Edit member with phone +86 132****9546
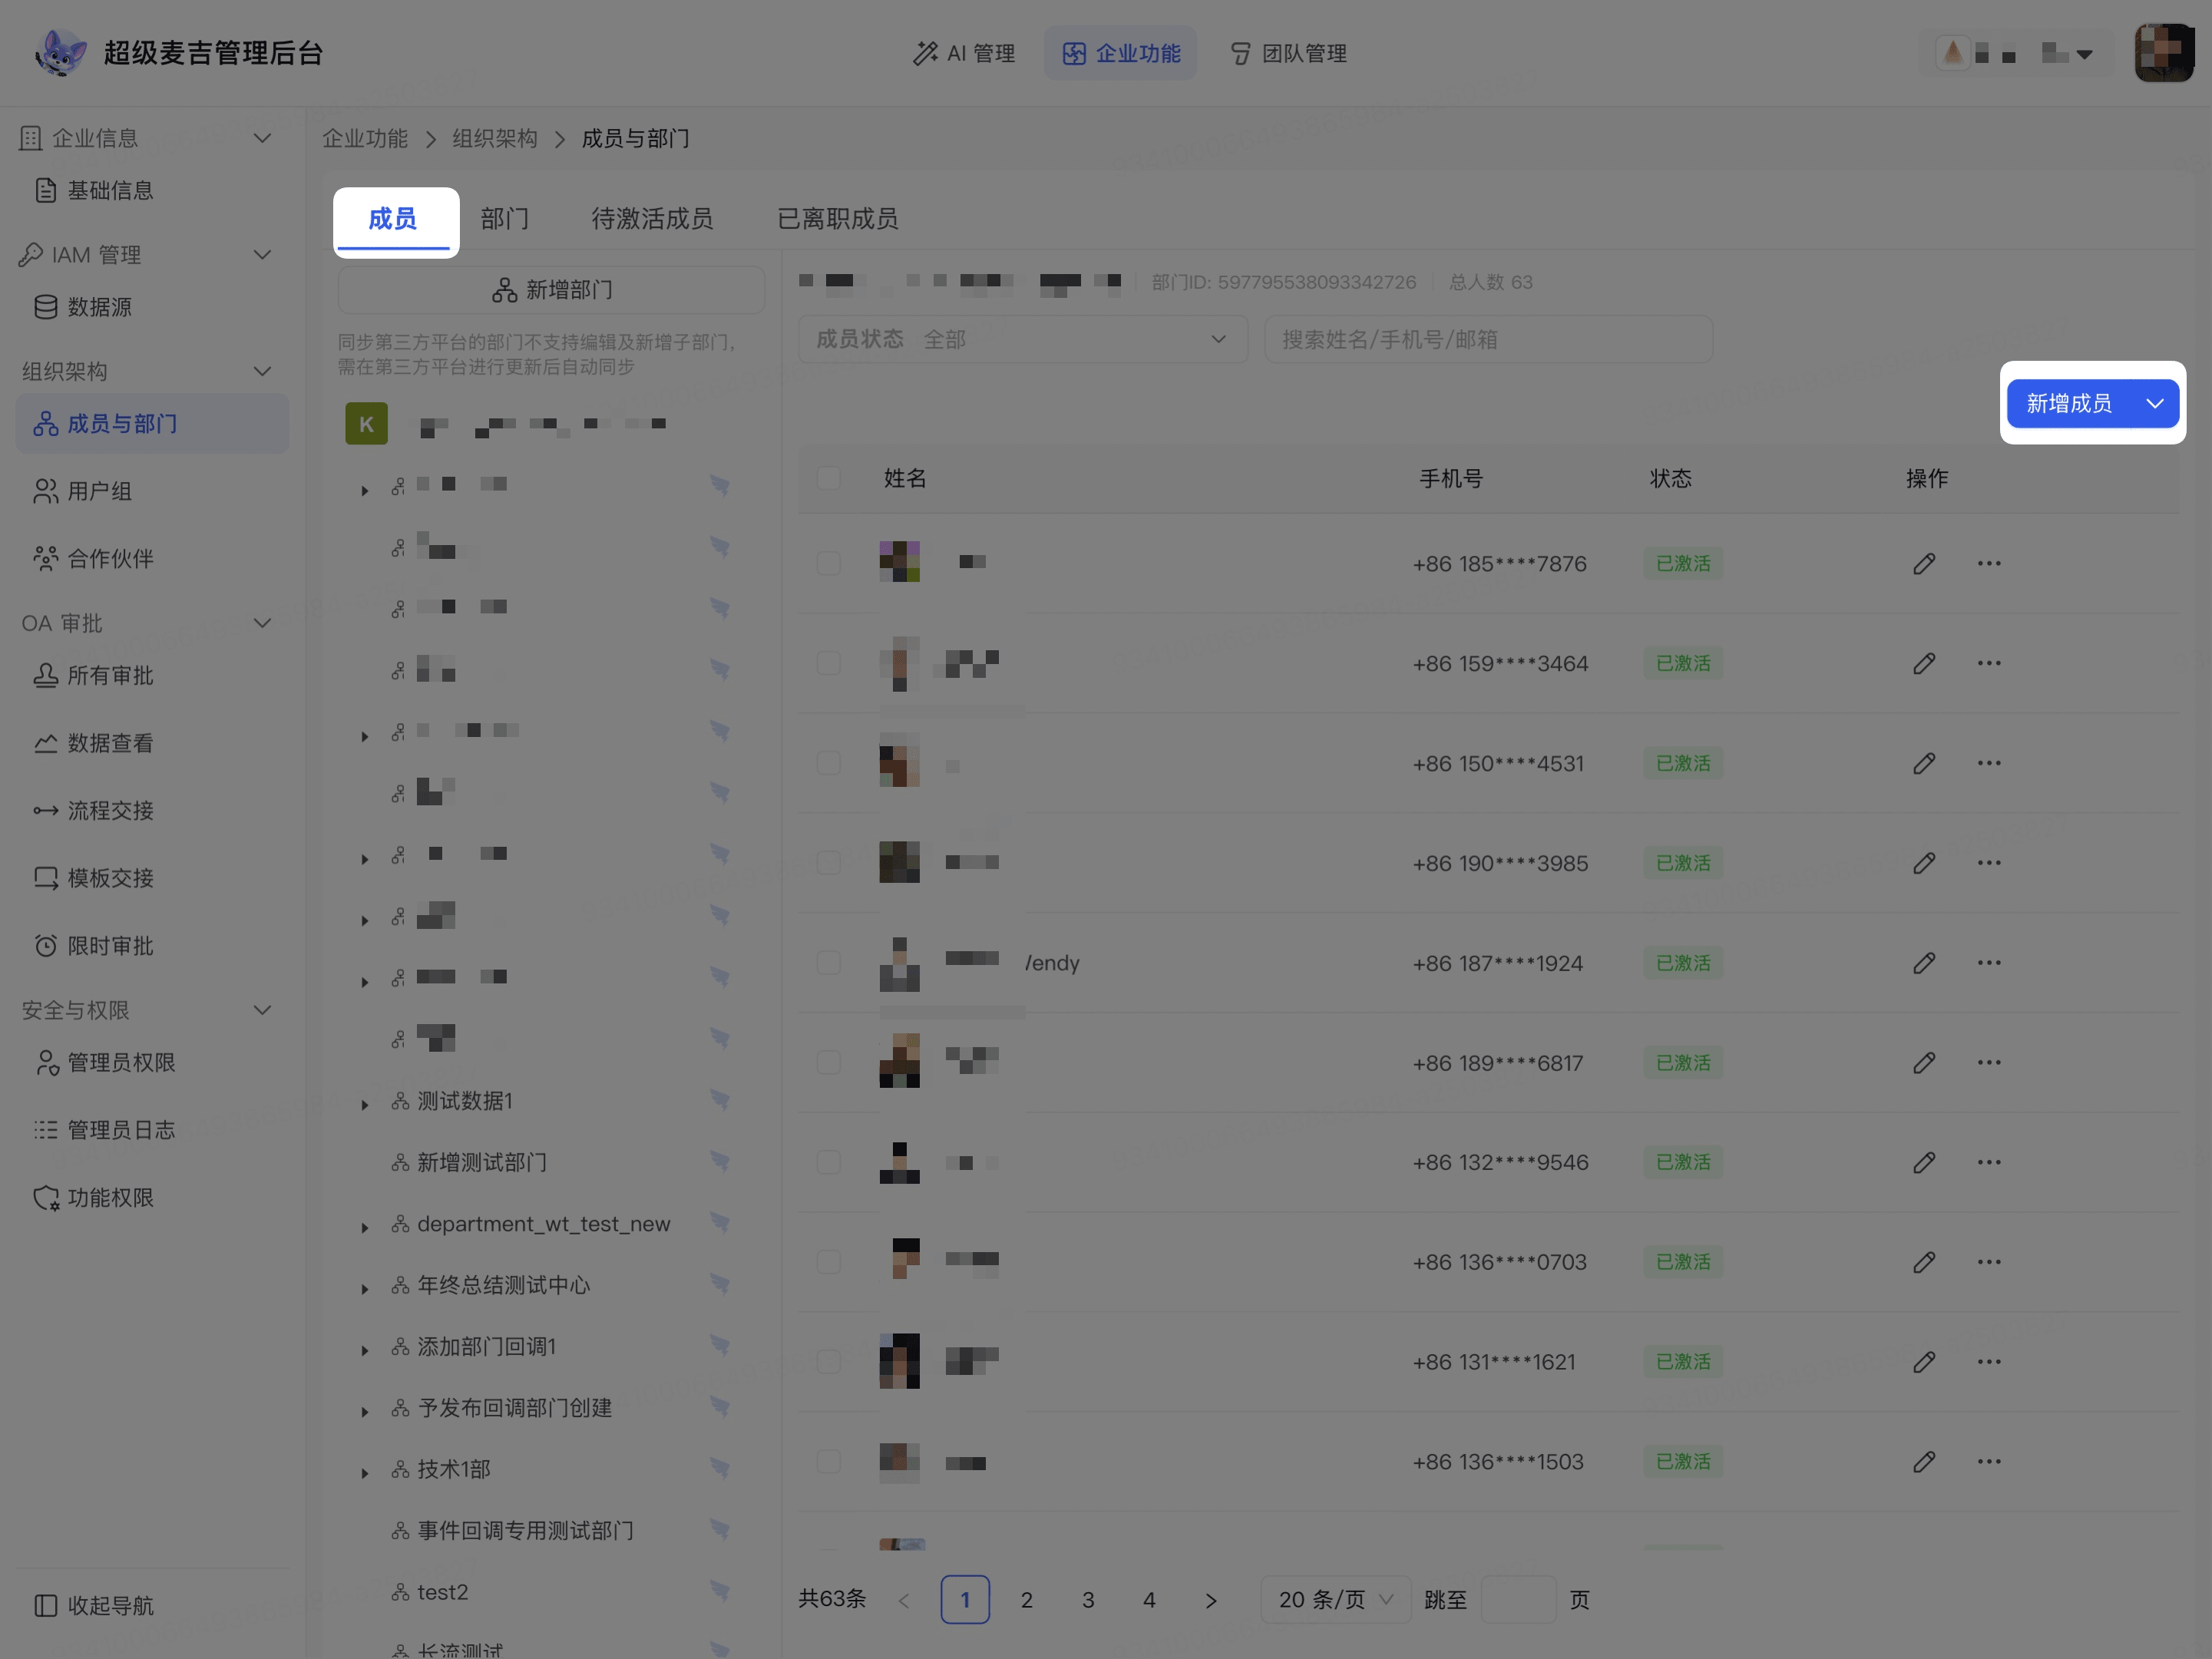The height and width of the screenshot is (1659, 2212). tap(1924, 1162)
